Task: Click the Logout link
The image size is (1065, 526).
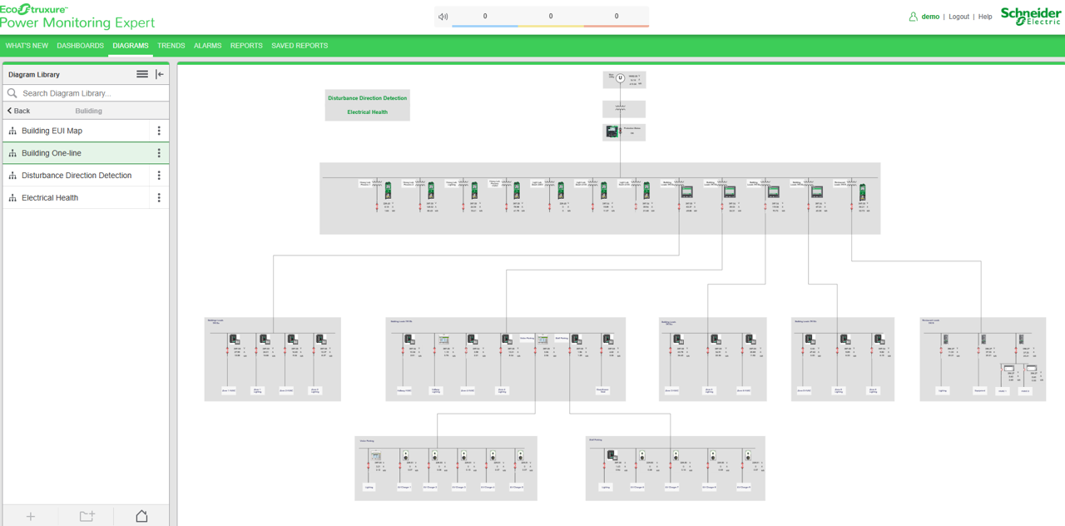Action: 958,17
